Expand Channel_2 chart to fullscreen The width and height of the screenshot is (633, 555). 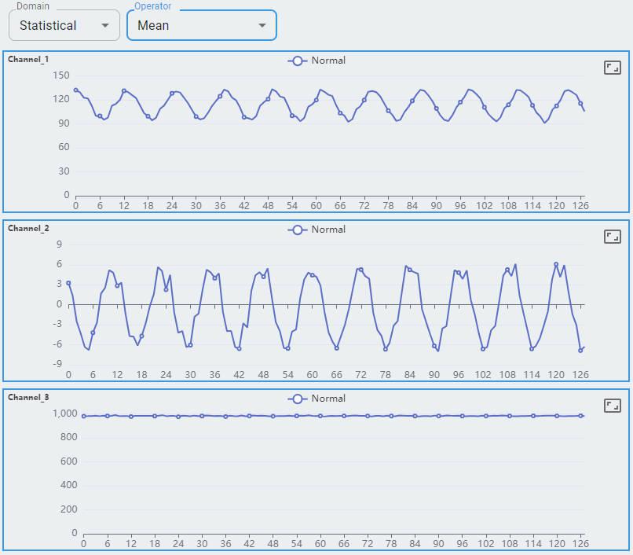pos(613,237)
